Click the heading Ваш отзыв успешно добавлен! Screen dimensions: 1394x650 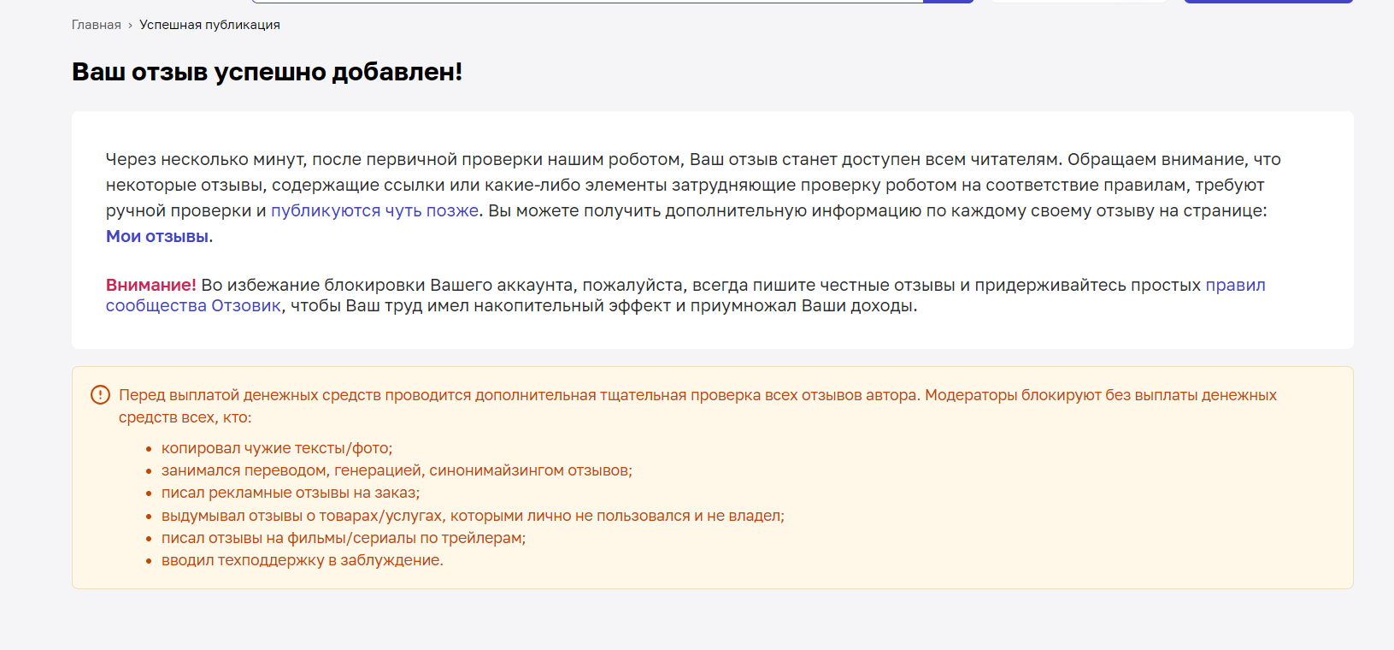(x=267, y=72)
